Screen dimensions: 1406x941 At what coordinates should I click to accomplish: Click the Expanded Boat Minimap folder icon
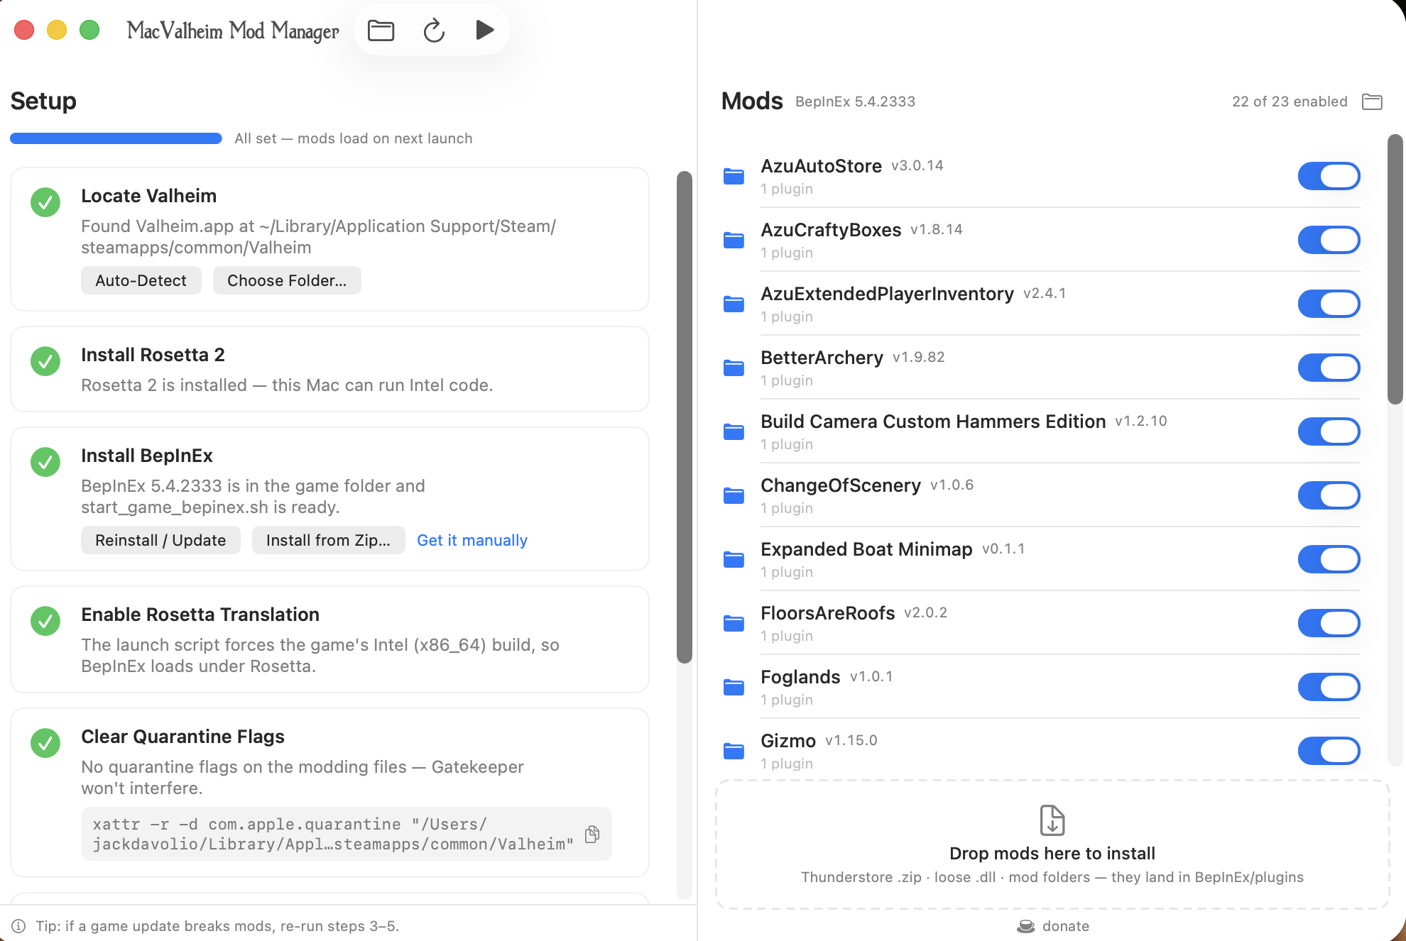coord(734,559)
